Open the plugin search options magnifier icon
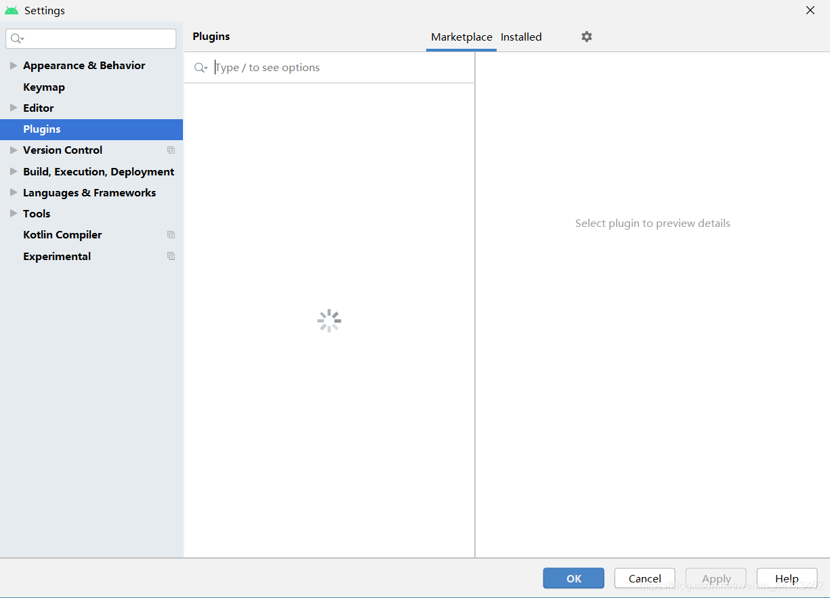The height and width of the screenshot is (598, 830). pos(201,68)
